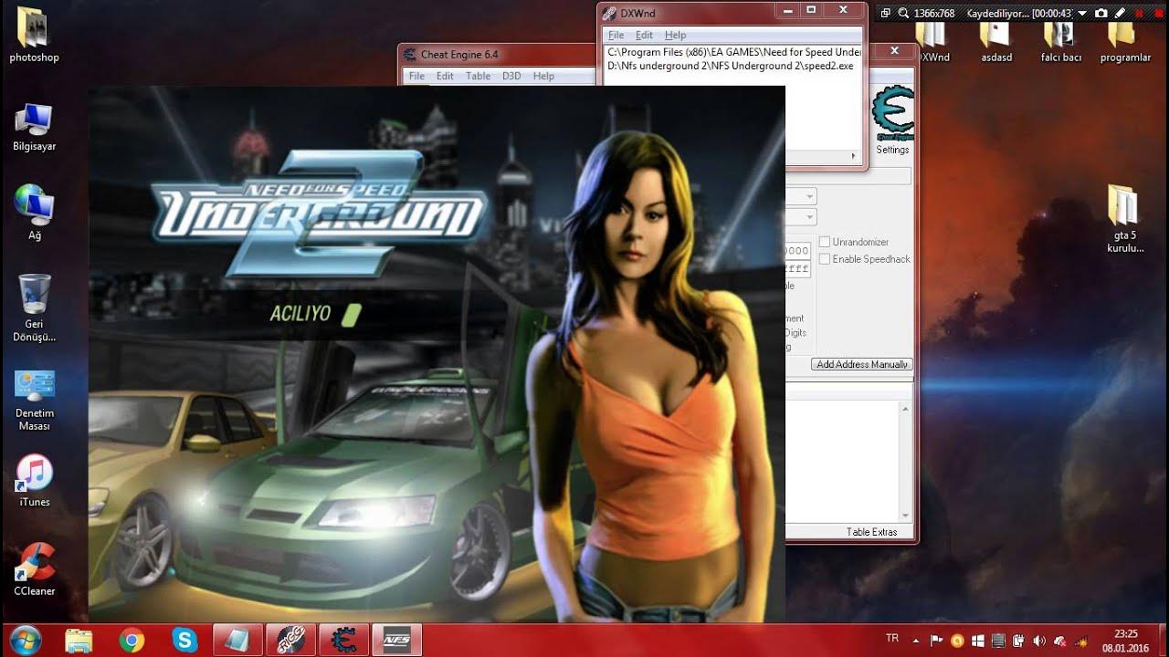Click the Action Center flag tray icon

[937, 641]
